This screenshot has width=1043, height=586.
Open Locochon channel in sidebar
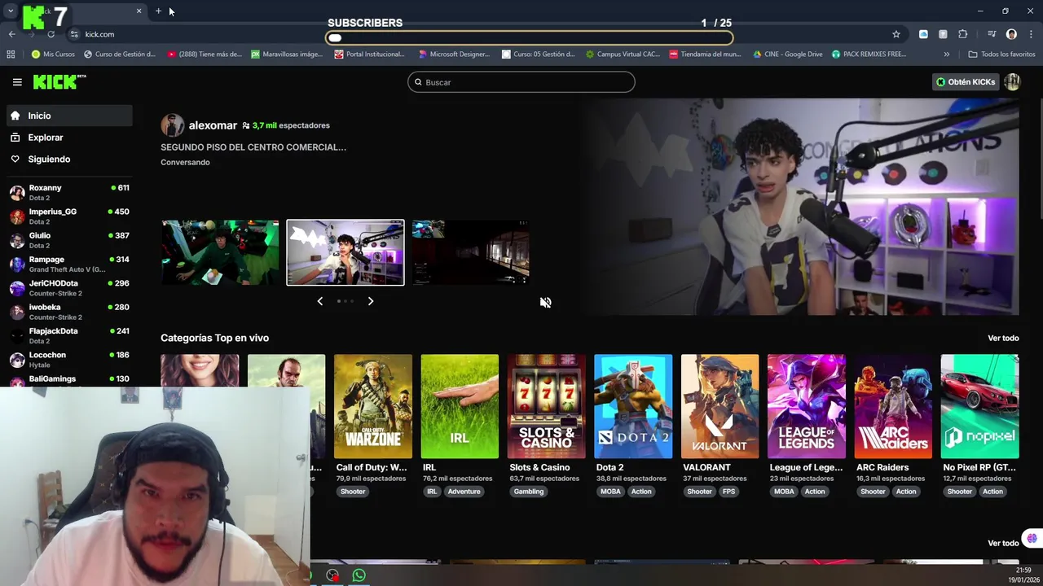click(69, 359)
